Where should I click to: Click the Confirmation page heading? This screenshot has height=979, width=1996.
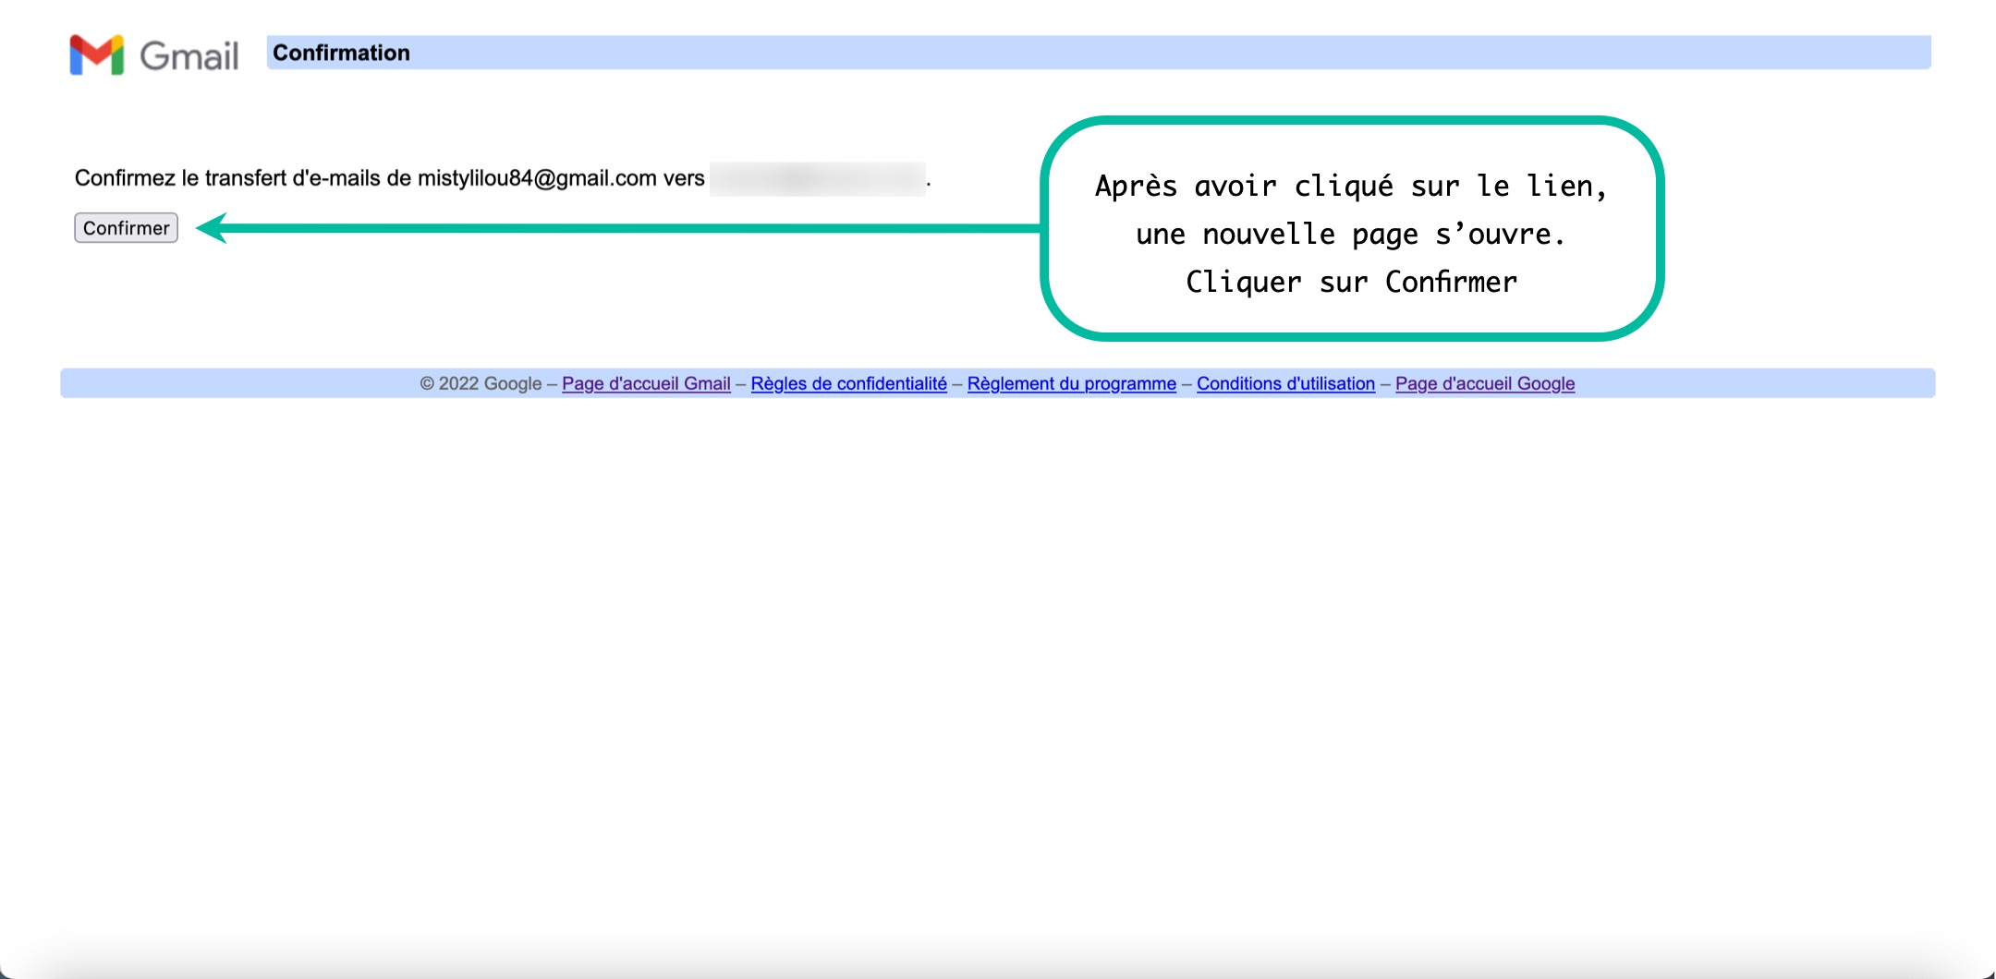(341, 53)
